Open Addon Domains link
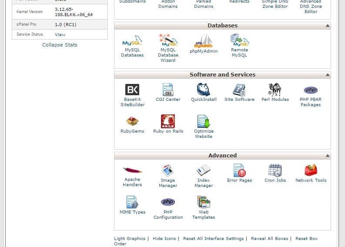Image resolution: width=345 pixels, height=247 pixels. (x=168, y=4)
